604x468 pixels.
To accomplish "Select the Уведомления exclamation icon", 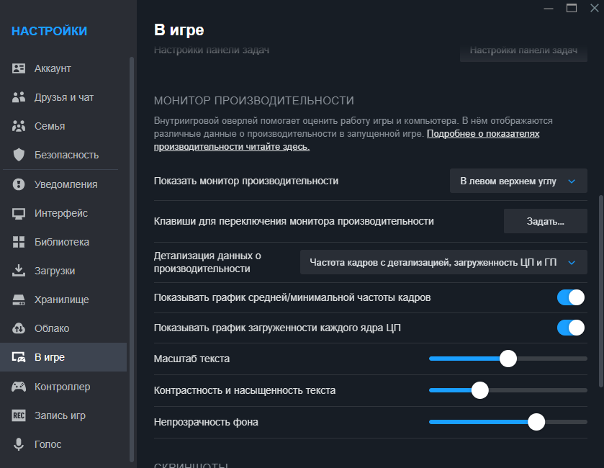I will click(19, 184).
